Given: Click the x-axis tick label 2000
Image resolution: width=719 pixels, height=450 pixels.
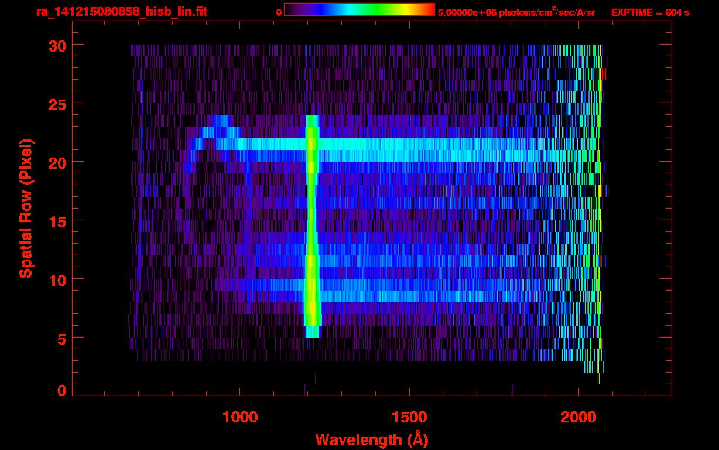Looking at the screenshot, I should coord(578,417).
